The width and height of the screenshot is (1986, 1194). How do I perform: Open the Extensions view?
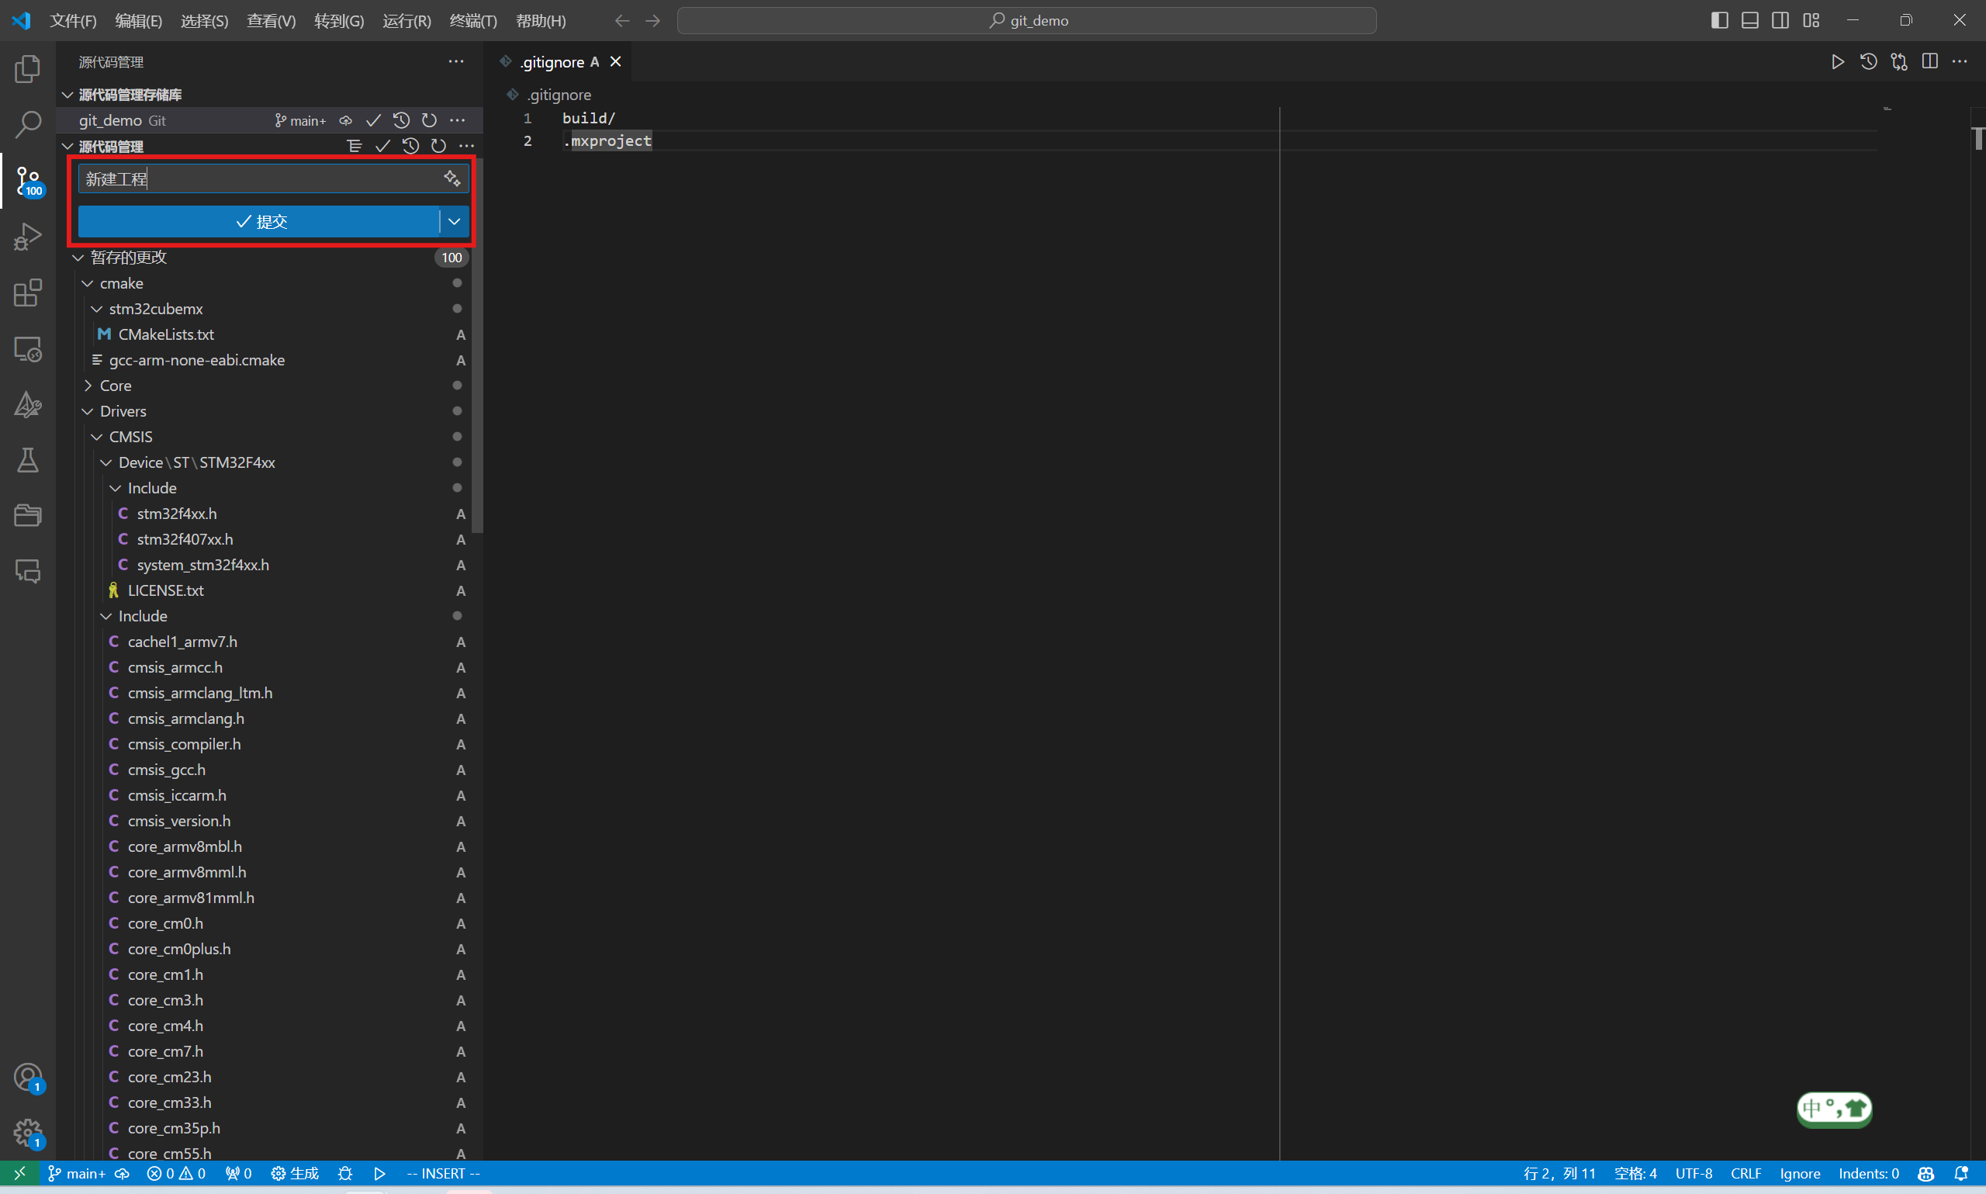pyautogui.click(x=27, y=292)
